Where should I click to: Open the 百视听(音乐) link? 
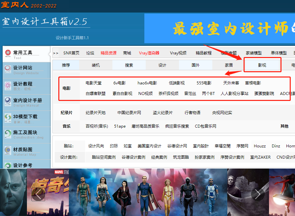click(x=97, y=126)
